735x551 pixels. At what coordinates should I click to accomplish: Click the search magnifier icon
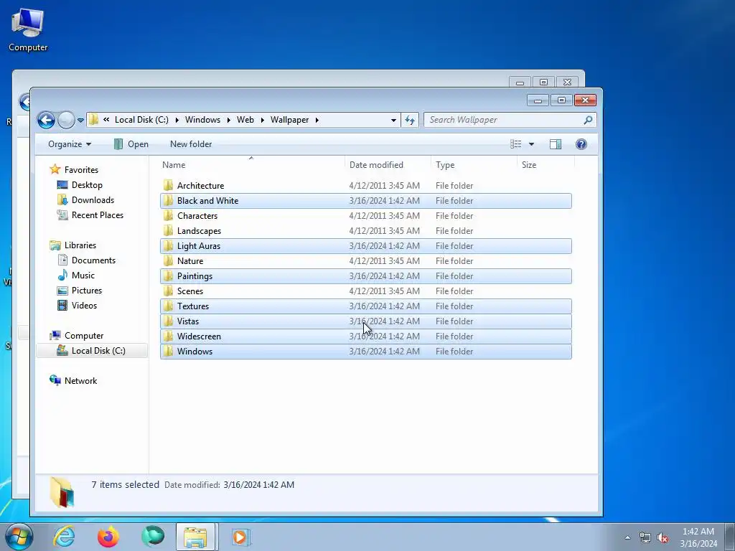coord(588,120)
